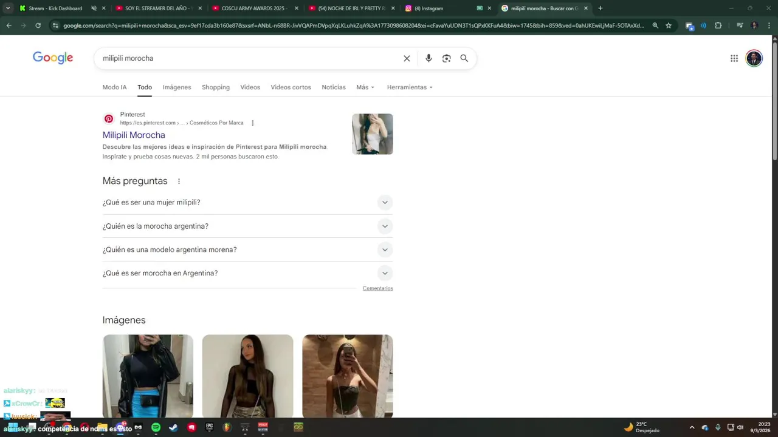Close the Instagram tab
Image resolution: width=778 pixels, height=437 pixels.
pyautogui.click(x=489, y=8)
